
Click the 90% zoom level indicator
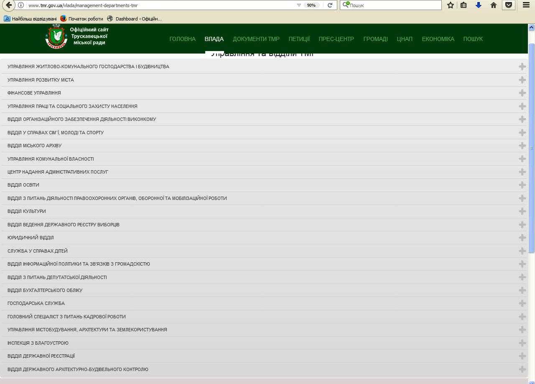tap(311, 5)
